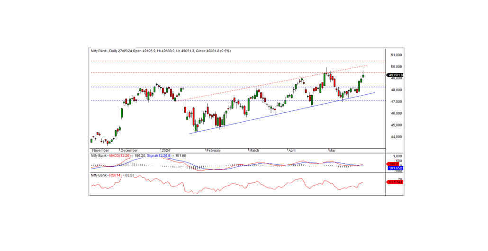Viewport: 488px width, 251px height.
Task: Click the February label on time axis
Action: 214,151
